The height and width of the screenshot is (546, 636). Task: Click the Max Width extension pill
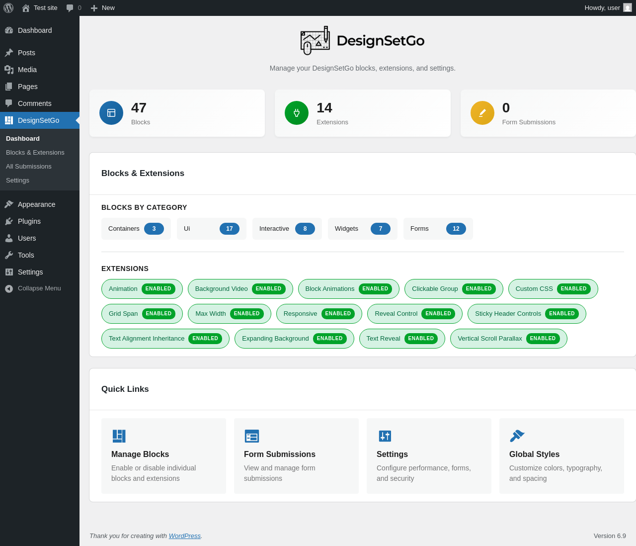click(230, 314)
